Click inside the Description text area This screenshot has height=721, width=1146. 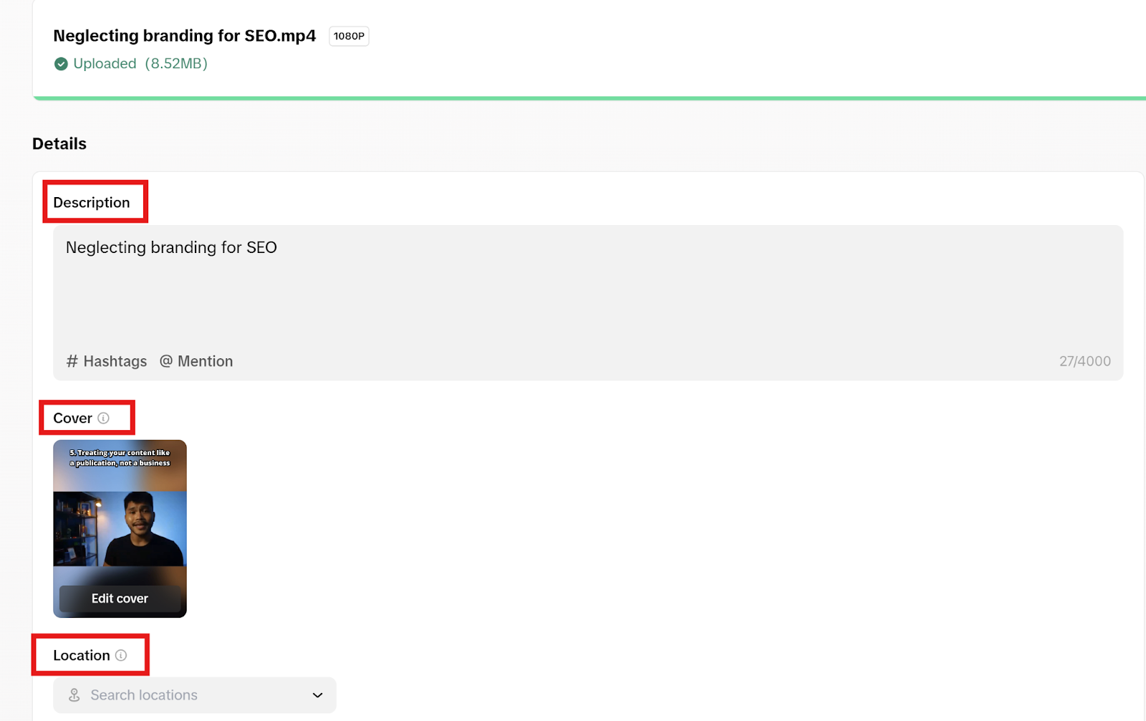point(588,302)
